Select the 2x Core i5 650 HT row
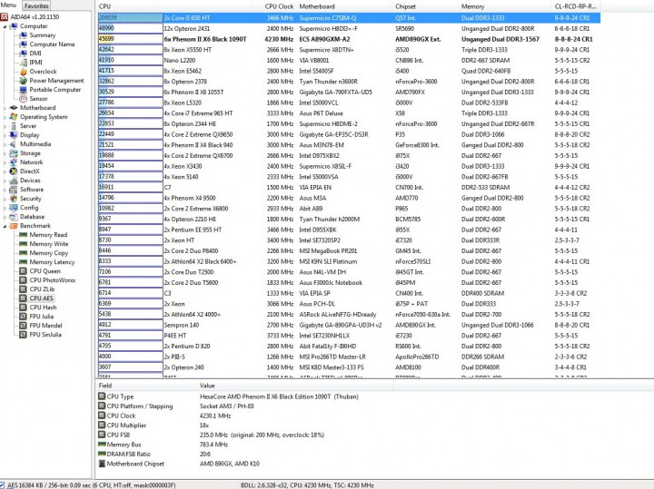654x489 pixels. pos(349,18)
